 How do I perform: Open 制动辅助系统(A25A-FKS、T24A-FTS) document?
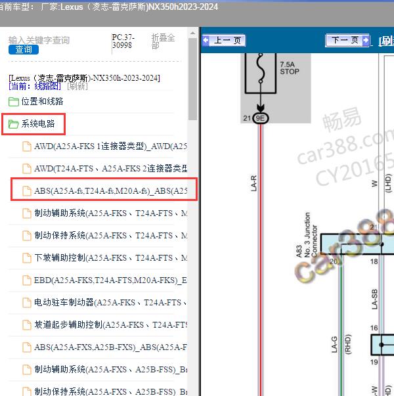(x=110, y=213)
